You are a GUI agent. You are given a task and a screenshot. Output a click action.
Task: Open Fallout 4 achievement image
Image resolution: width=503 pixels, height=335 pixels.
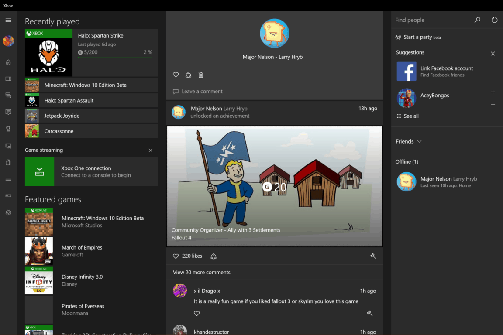pos(275,186)
